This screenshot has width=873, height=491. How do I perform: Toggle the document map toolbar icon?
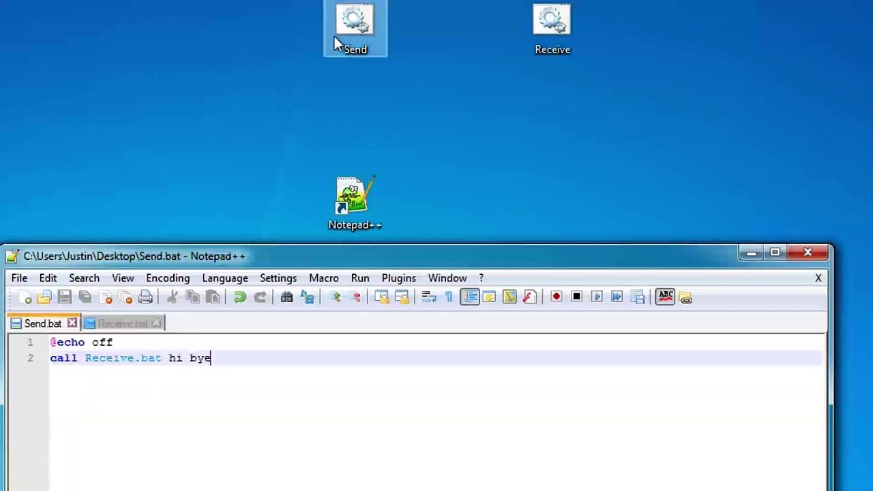[509, 297]
